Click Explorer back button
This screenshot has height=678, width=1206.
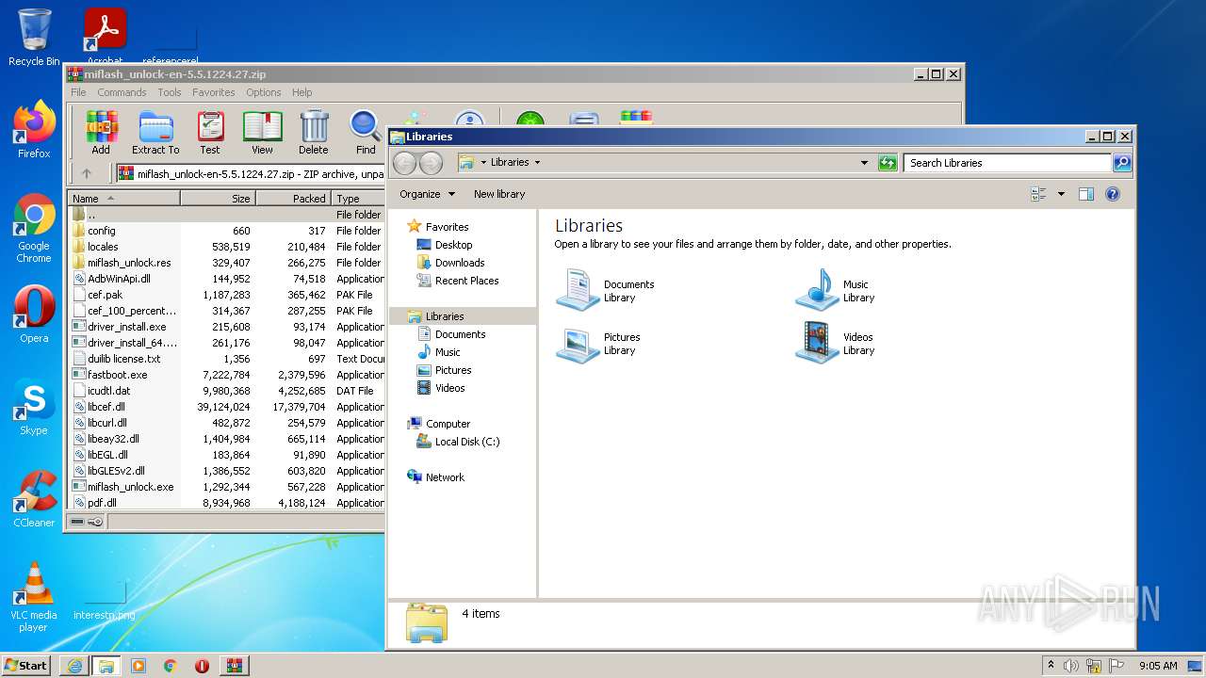404,163
